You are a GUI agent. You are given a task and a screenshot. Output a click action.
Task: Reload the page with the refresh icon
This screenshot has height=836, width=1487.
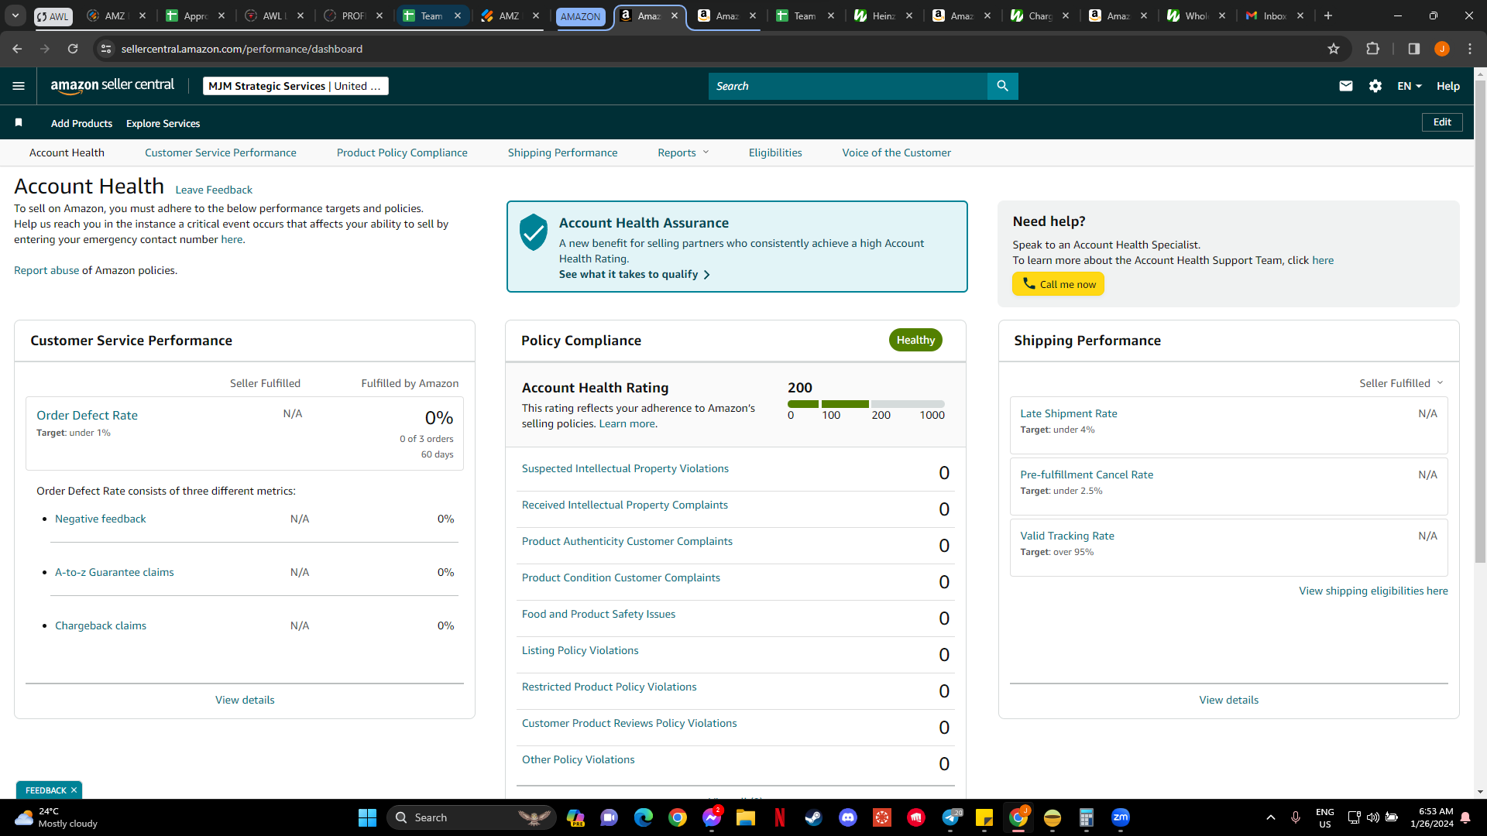(73, 49)
